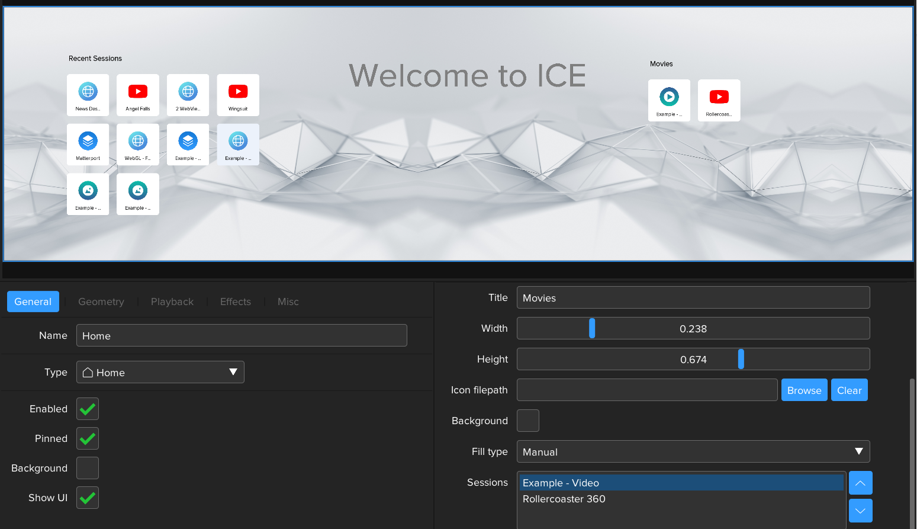
Task: Expand the Fill type dropdown
Action: (693, 451)
